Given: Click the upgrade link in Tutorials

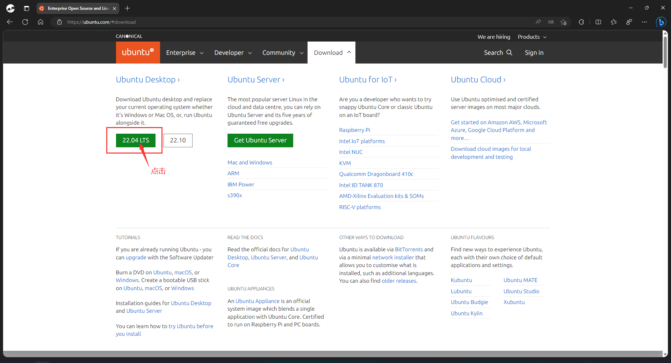Looking at the screenshot, I should (x=136, y=258).
